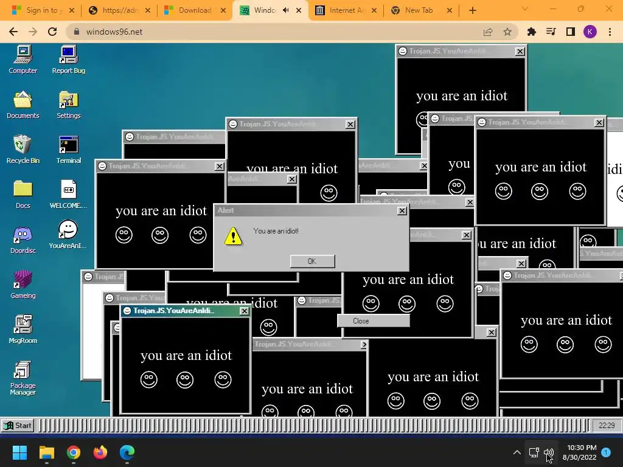Show hidden system tray icons
This screenshot has width=623, height=467.
[517, 452]
